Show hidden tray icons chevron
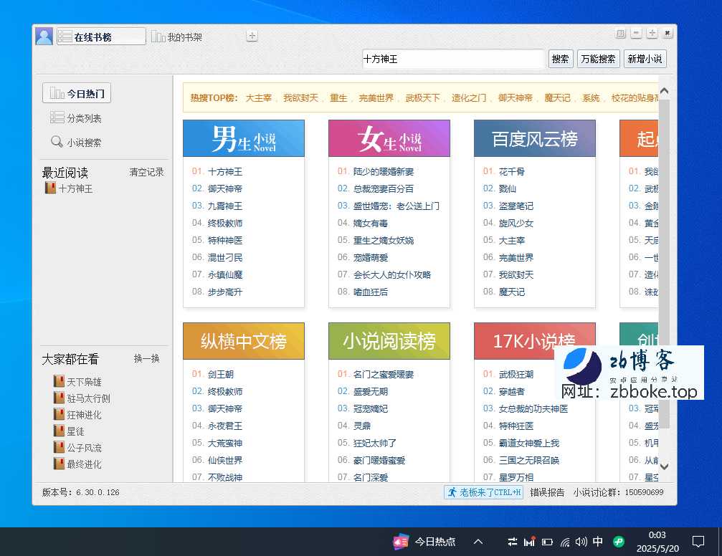Screen dimensions: 722x556 pyautogui.click(x=478, y=542)
